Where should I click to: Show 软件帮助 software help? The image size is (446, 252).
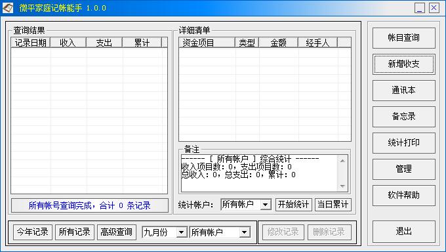pos(403,196)
